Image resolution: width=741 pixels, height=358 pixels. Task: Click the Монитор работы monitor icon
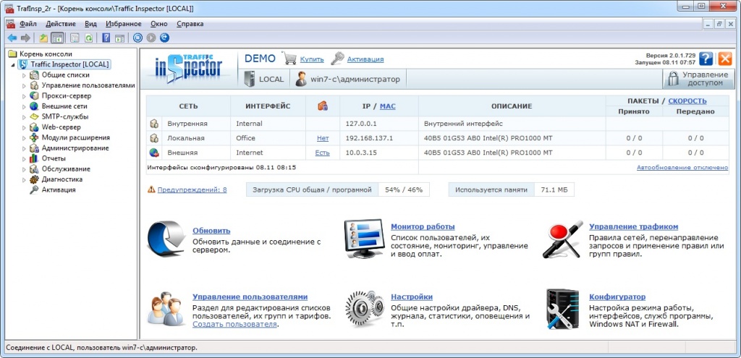(363, 238)
